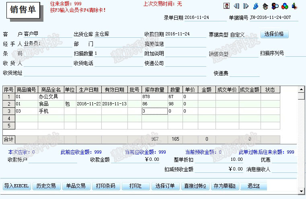
Task: Click the 优惠 input field
Action: 284,160
